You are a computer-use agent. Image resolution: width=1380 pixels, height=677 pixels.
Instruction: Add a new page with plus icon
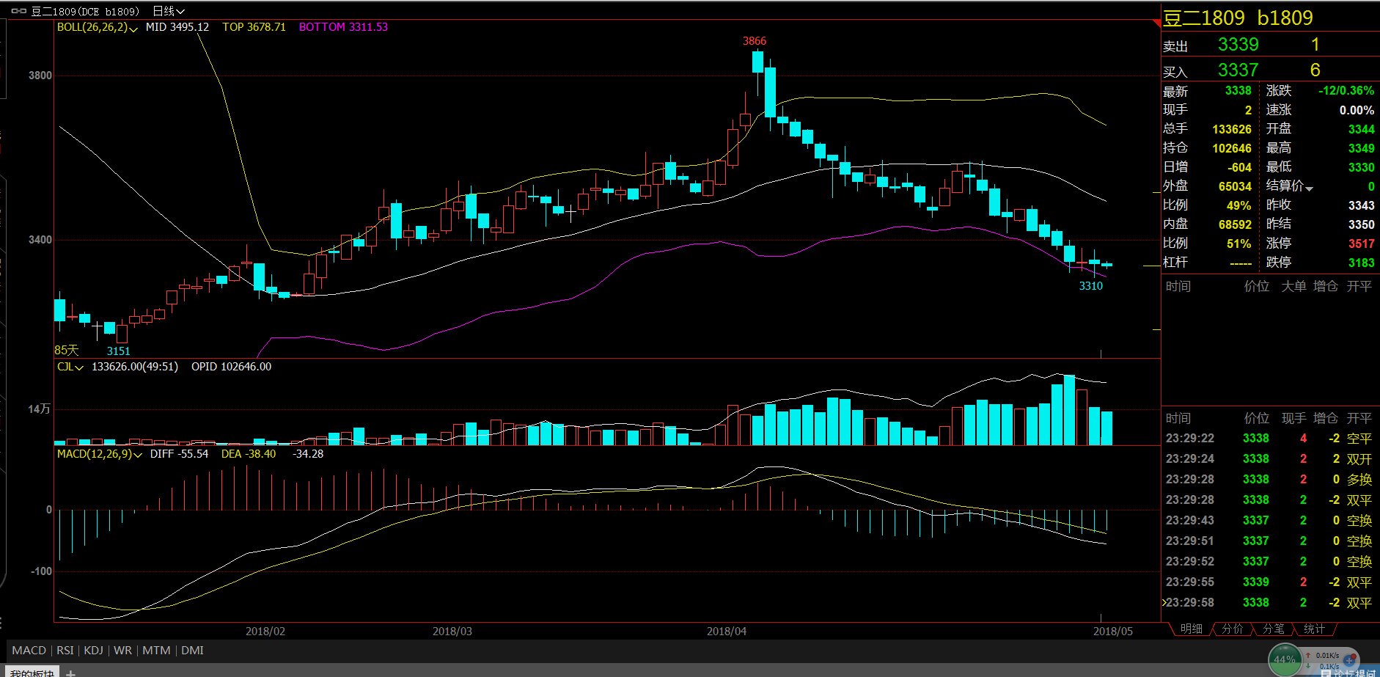[70, 673]
